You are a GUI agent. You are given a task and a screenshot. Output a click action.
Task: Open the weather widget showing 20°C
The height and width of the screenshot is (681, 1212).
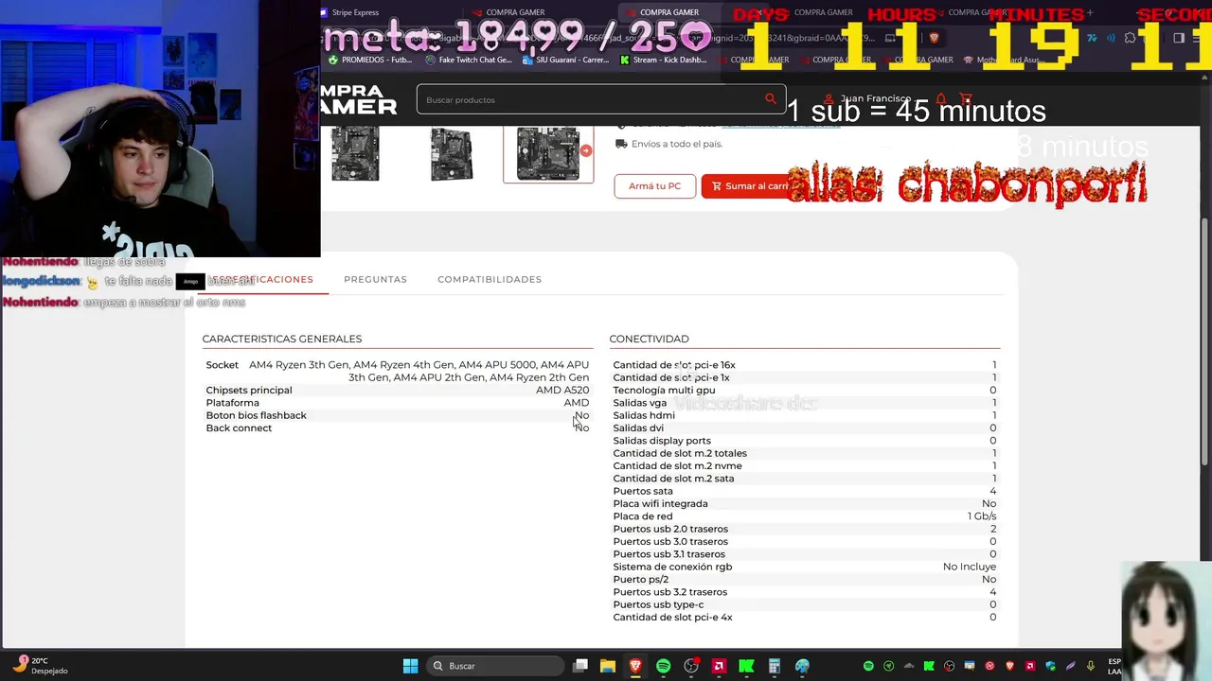point(40,666)
